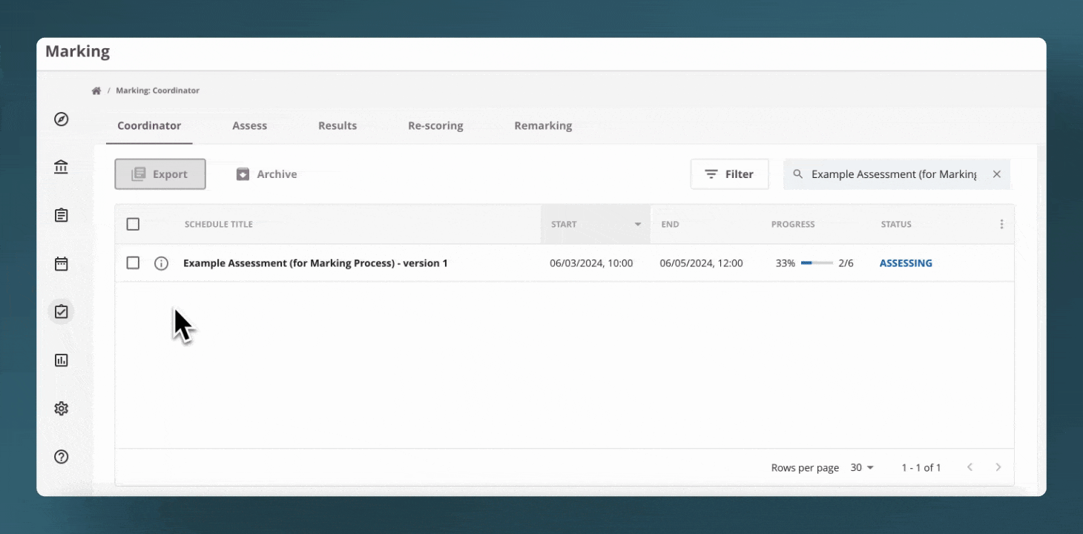Click the Status column header
Viewport: 1083px width, 534px height.
click(x=896, y=224)
